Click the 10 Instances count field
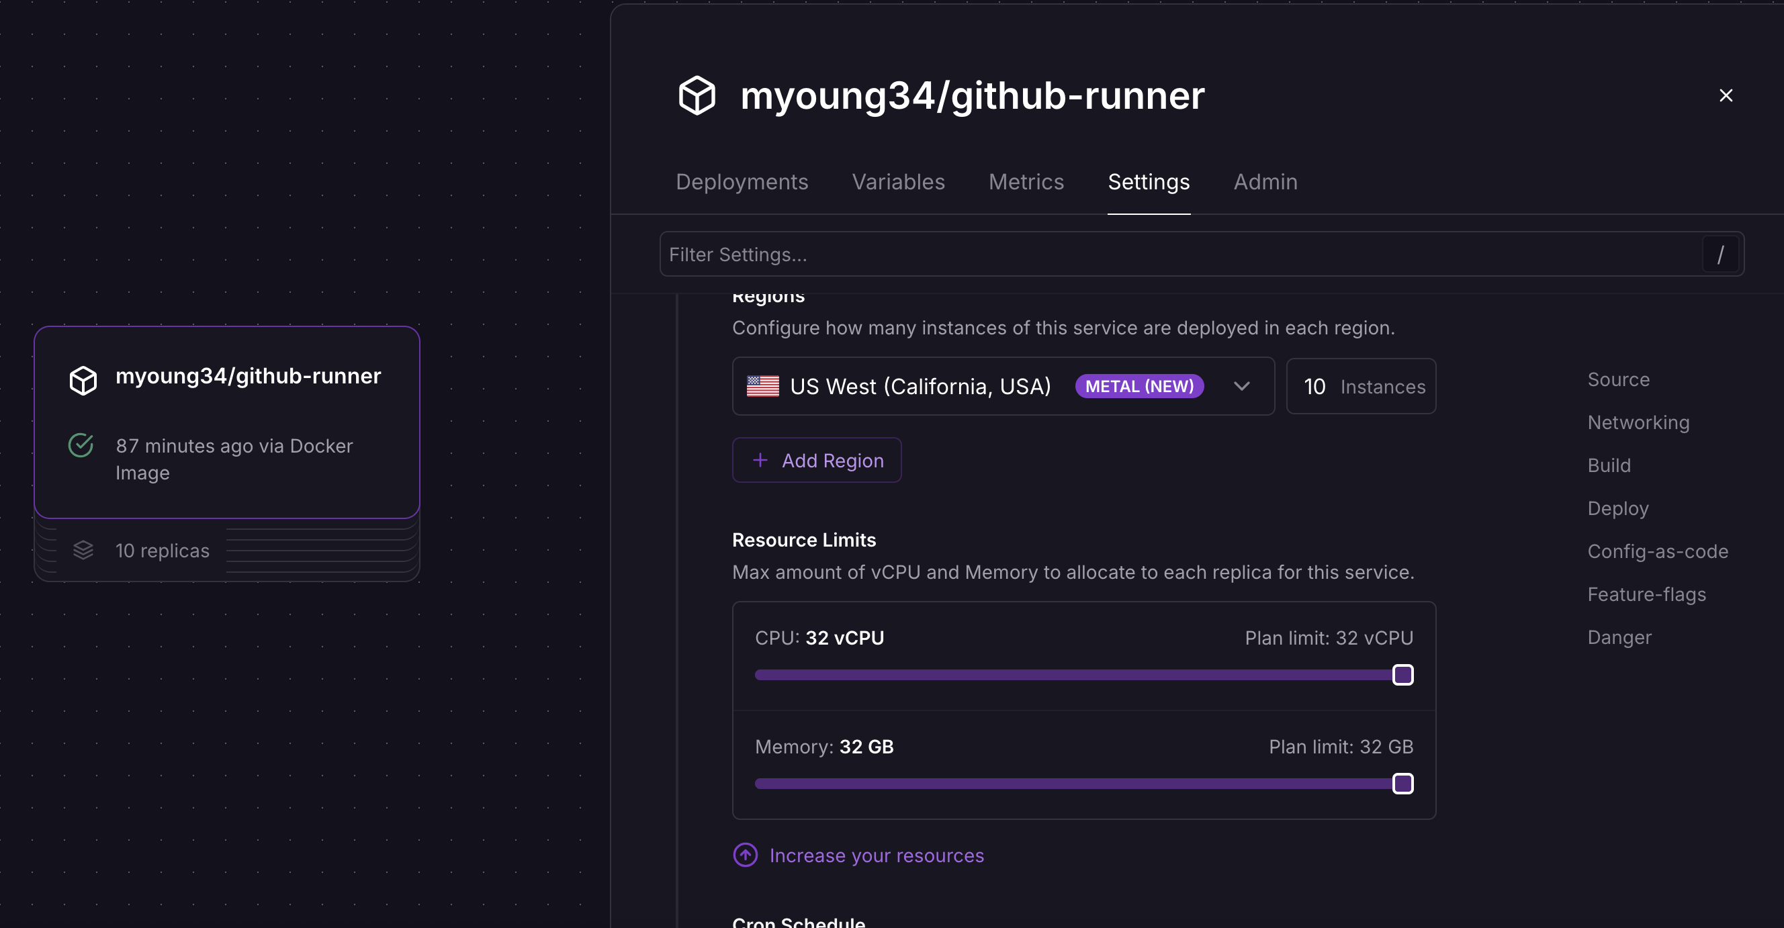The height and width of the screenshot is (928, 1784). [x=1361, y=386]
